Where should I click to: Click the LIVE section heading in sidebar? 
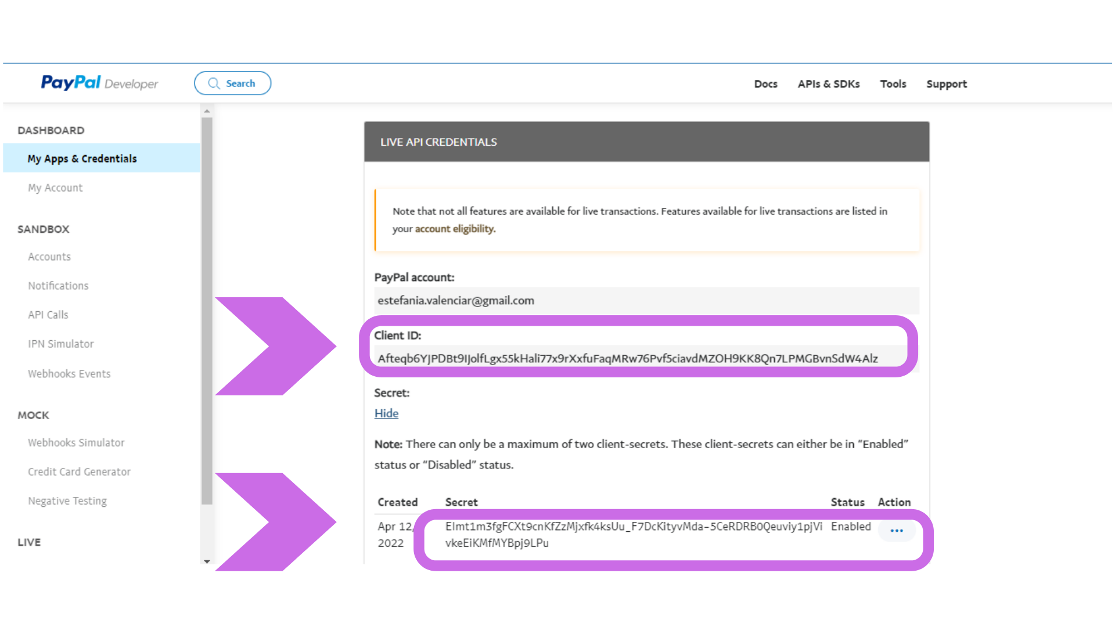click(x=29, y=542)
